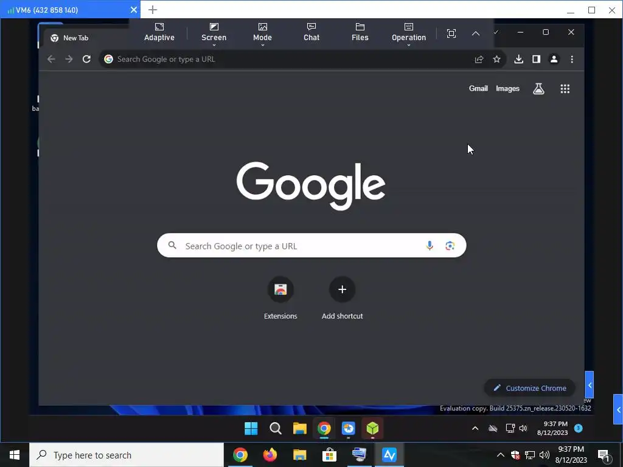
Task: Open the Screen dropdown in remote toolbar
Action: pyautogui.click(x=214, y=33)
